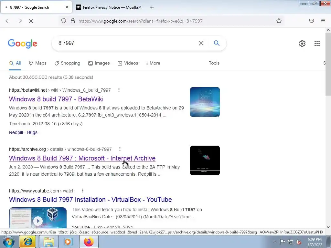Stop page loading with the X button
The height and width of the screenshot is (248, 331).
point(31,21)
